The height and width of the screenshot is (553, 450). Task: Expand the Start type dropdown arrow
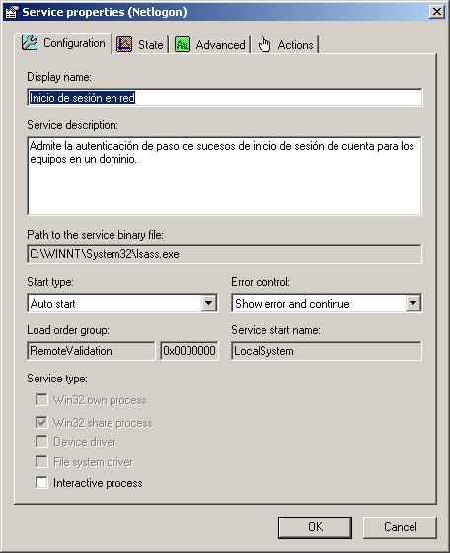(209, 303)
